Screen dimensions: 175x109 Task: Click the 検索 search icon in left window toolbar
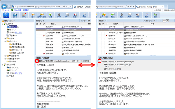tap(84, 15)
